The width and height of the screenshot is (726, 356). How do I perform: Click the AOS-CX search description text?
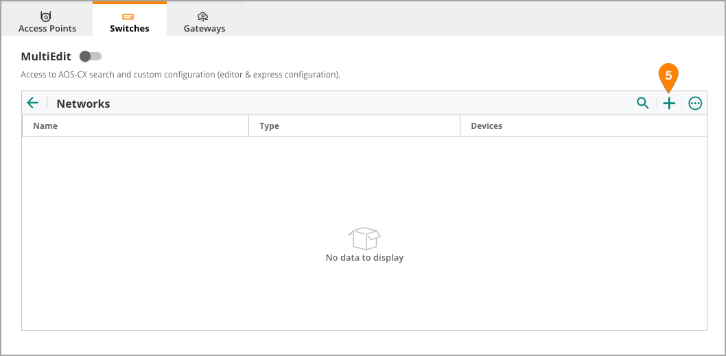(180, 75)
